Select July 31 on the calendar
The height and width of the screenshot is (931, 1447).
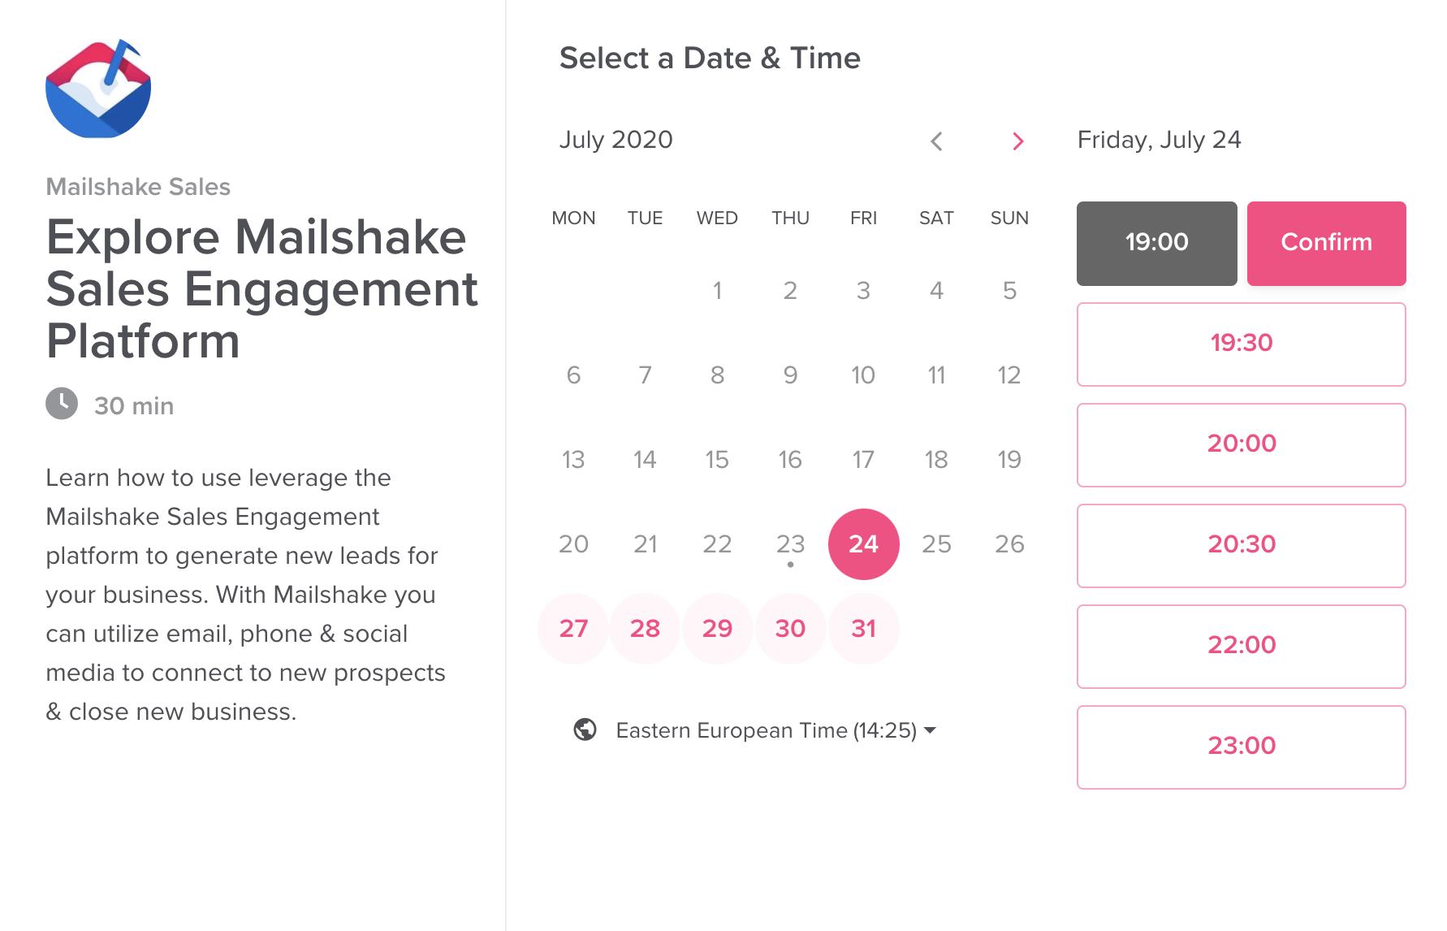[x=863, y=628]
